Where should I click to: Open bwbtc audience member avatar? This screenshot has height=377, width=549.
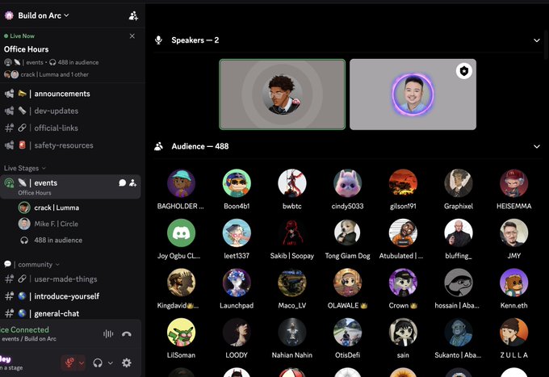(292, 183)
